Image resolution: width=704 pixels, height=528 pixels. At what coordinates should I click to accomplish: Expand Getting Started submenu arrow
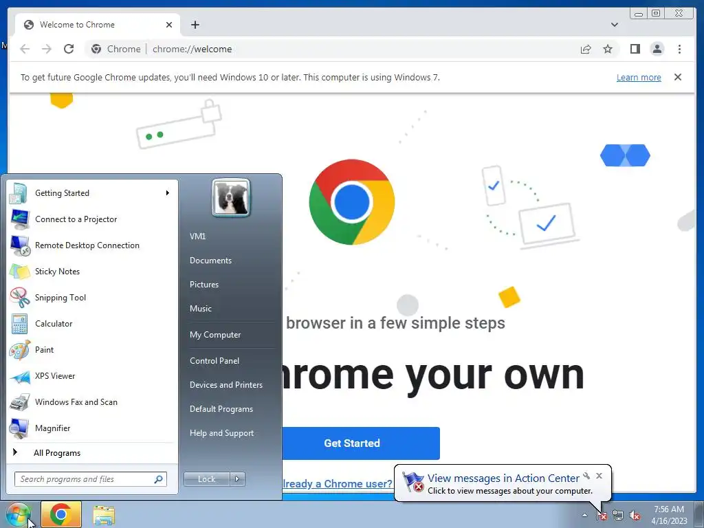168,193
